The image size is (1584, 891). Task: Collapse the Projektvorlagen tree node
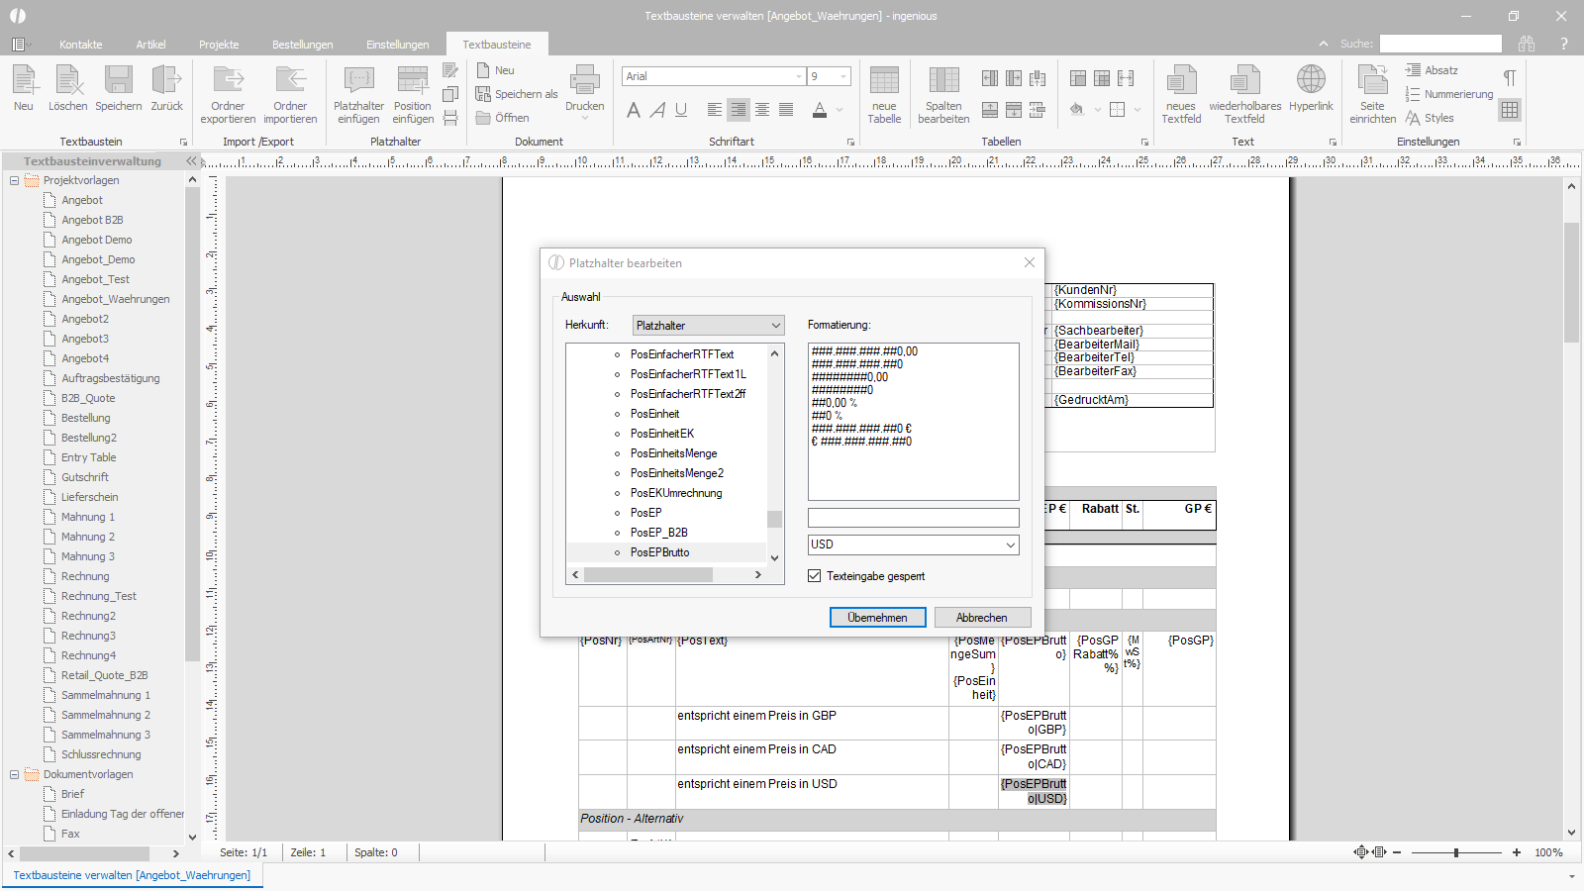click(14, 180)
